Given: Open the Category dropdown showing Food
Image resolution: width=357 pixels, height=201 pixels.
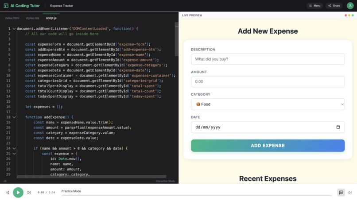Looking at the screenshot, I should pos(268,104).
